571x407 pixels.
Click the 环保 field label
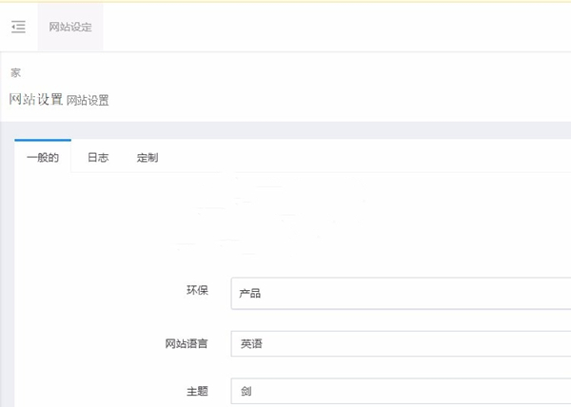pyautogui.click(x=198, y=292)
